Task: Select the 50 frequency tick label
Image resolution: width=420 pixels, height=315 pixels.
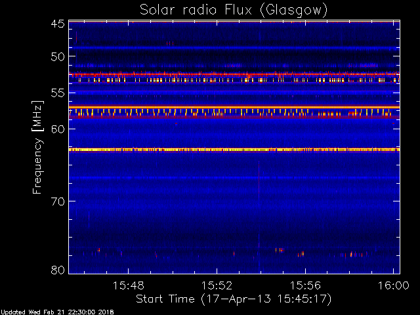Action: 58,56
